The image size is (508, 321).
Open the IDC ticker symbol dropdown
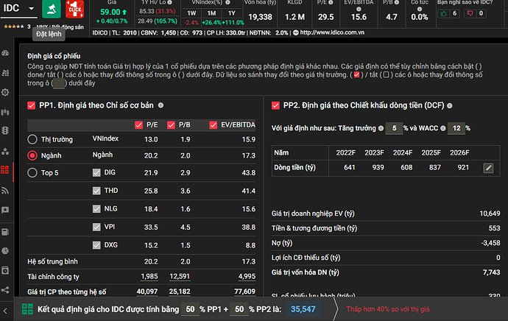(19, 8)
